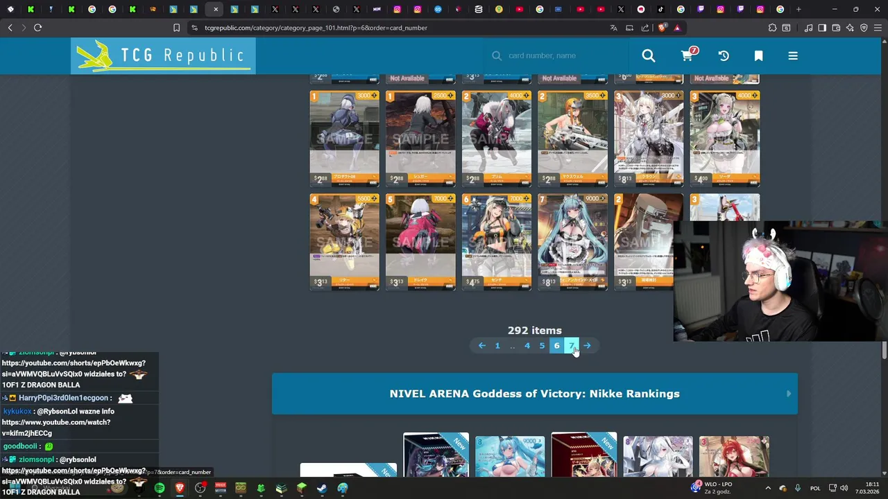This screenshot has height=499, width=888.
Task: Toggle the browser sidebar panel
Action: [822, 28]
